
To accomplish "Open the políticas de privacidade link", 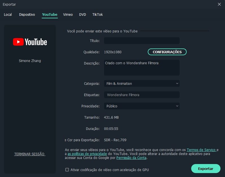I will [87, 154].
